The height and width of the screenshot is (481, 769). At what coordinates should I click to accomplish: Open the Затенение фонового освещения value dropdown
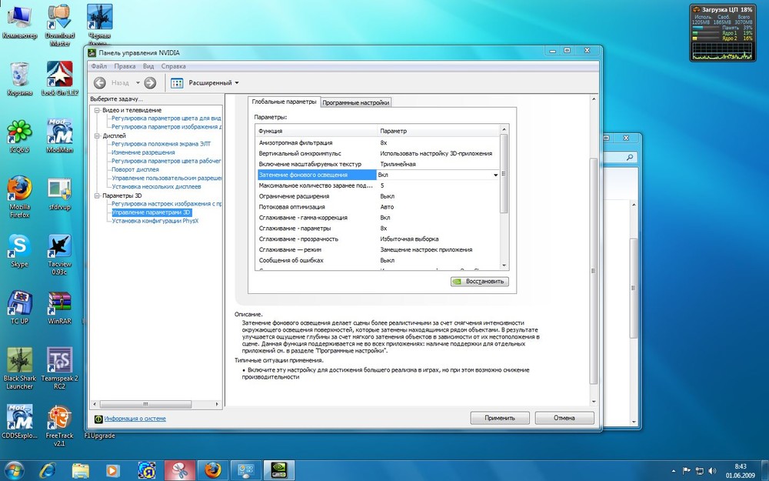coord(496,175)
